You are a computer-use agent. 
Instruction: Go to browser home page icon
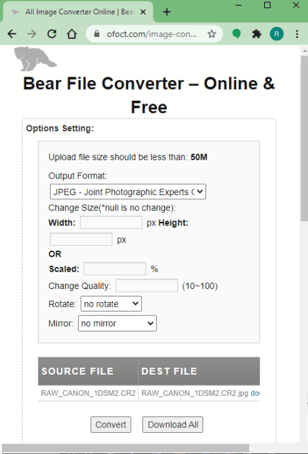[72, 34]
